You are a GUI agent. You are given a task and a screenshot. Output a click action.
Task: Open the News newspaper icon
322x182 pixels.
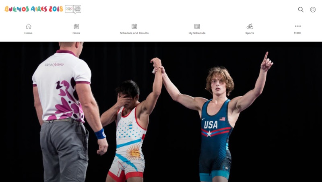[76, 26]
